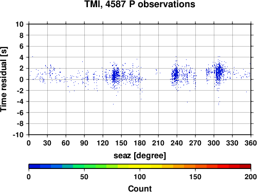The height and width of the screenshot is (192, 257).
Task: Click the 'Time residual [s]' y-axis label
Action: tap(4, 79)
